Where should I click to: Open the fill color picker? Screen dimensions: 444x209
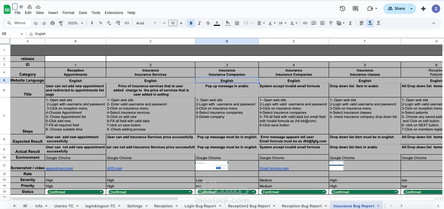tap(228, 23)
